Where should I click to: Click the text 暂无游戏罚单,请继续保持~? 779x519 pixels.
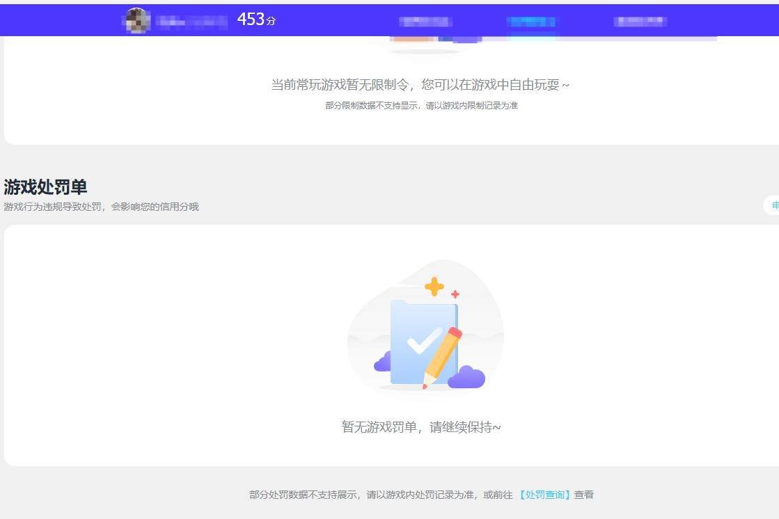click(420, 427)
